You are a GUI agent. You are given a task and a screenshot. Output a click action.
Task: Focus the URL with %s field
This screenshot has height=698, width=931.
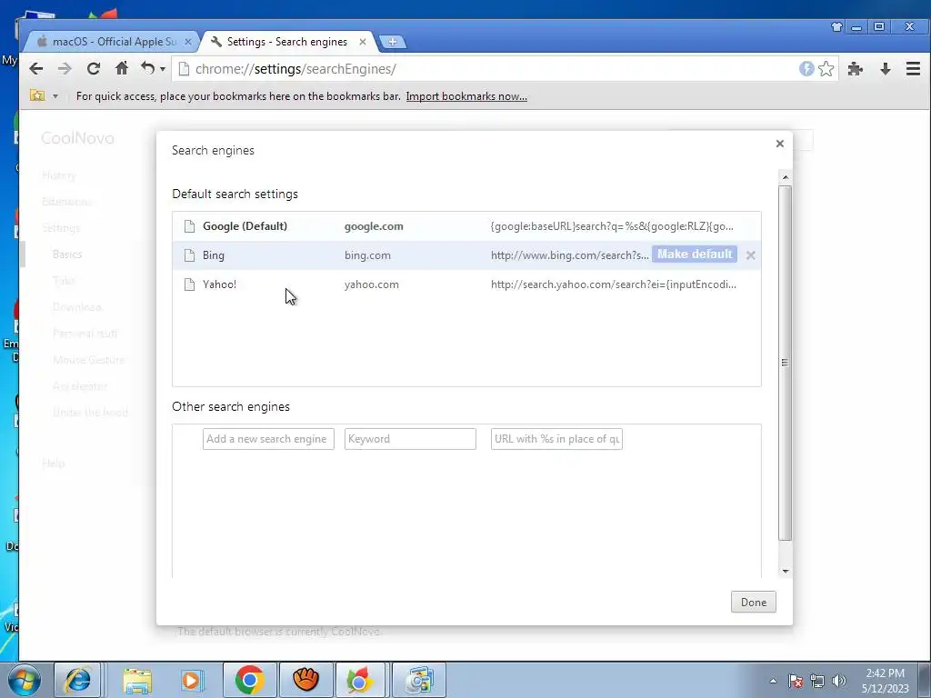coord(556,439)
